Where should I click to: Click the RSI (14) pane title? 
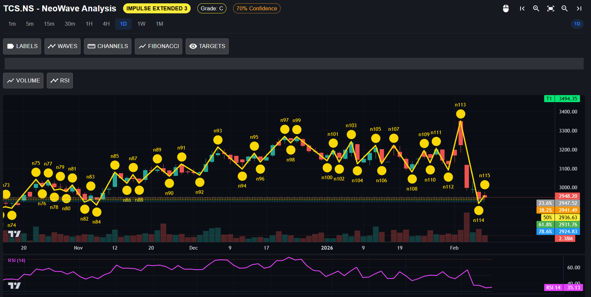coord(16,260)
